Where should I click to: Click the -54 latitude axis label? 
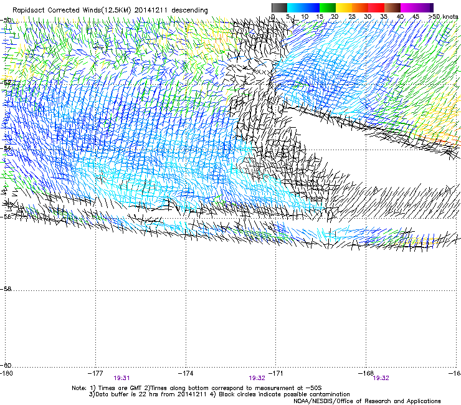point(6,148)
